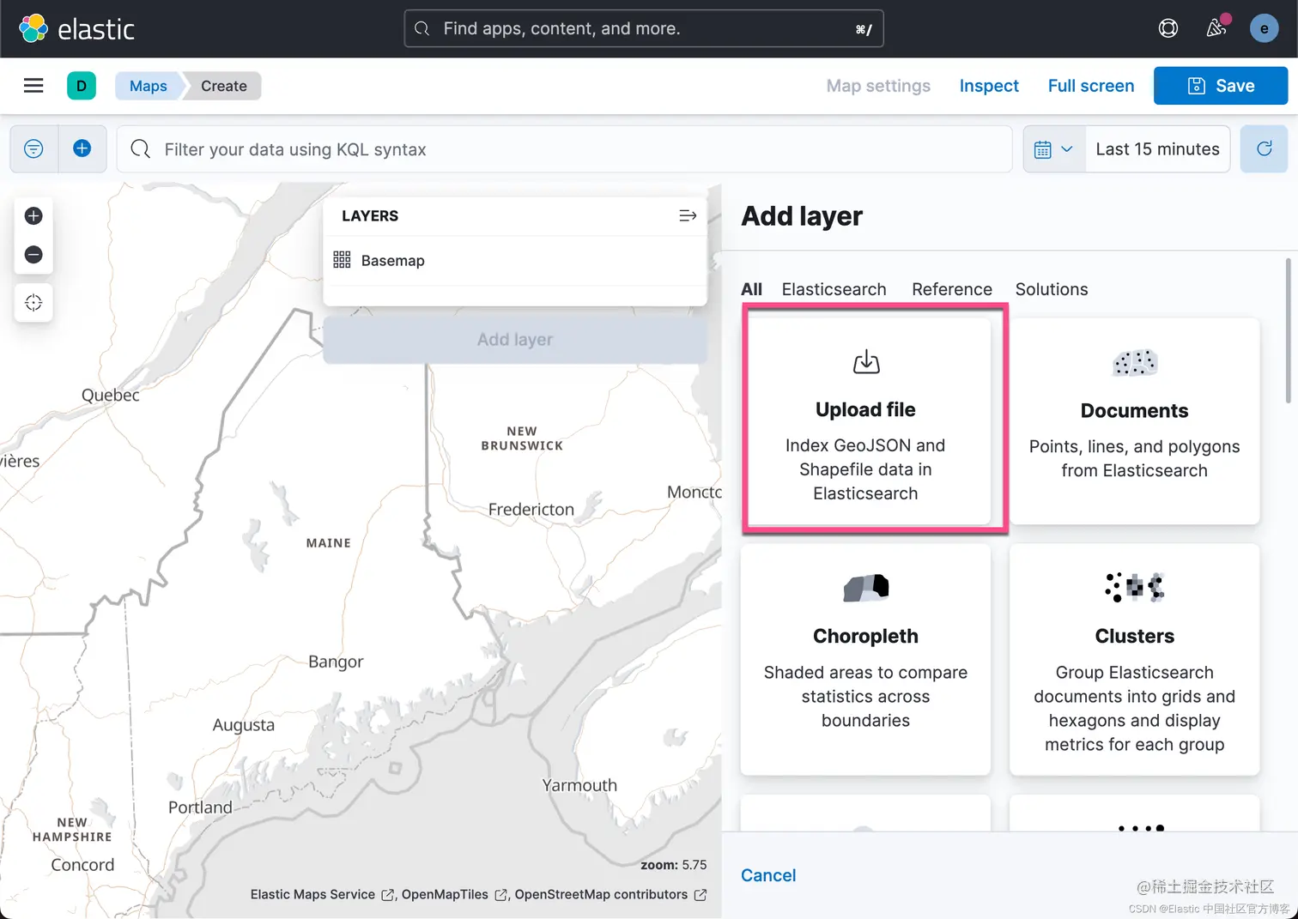Click the Choropleth card icon
Image resolution: width=1298 pixels, height=919 pixels.
click(x=866, y=588)
